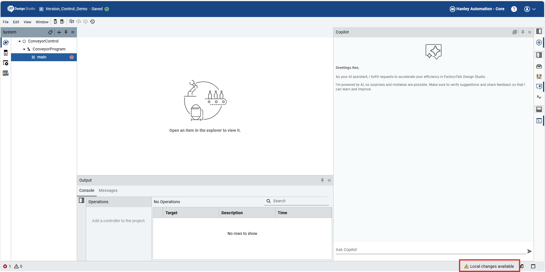Select the library books sidebar icon

pos(6,73)
